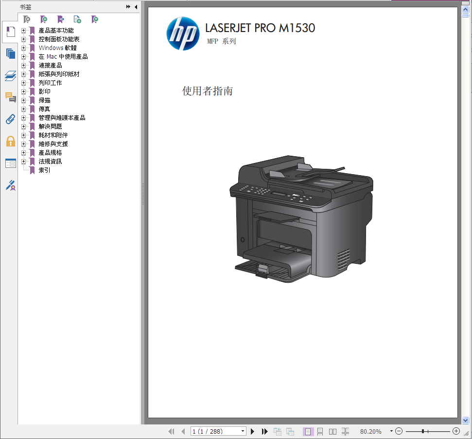
Task: Open the 索引 bookmark
Action: pos(44,170)
